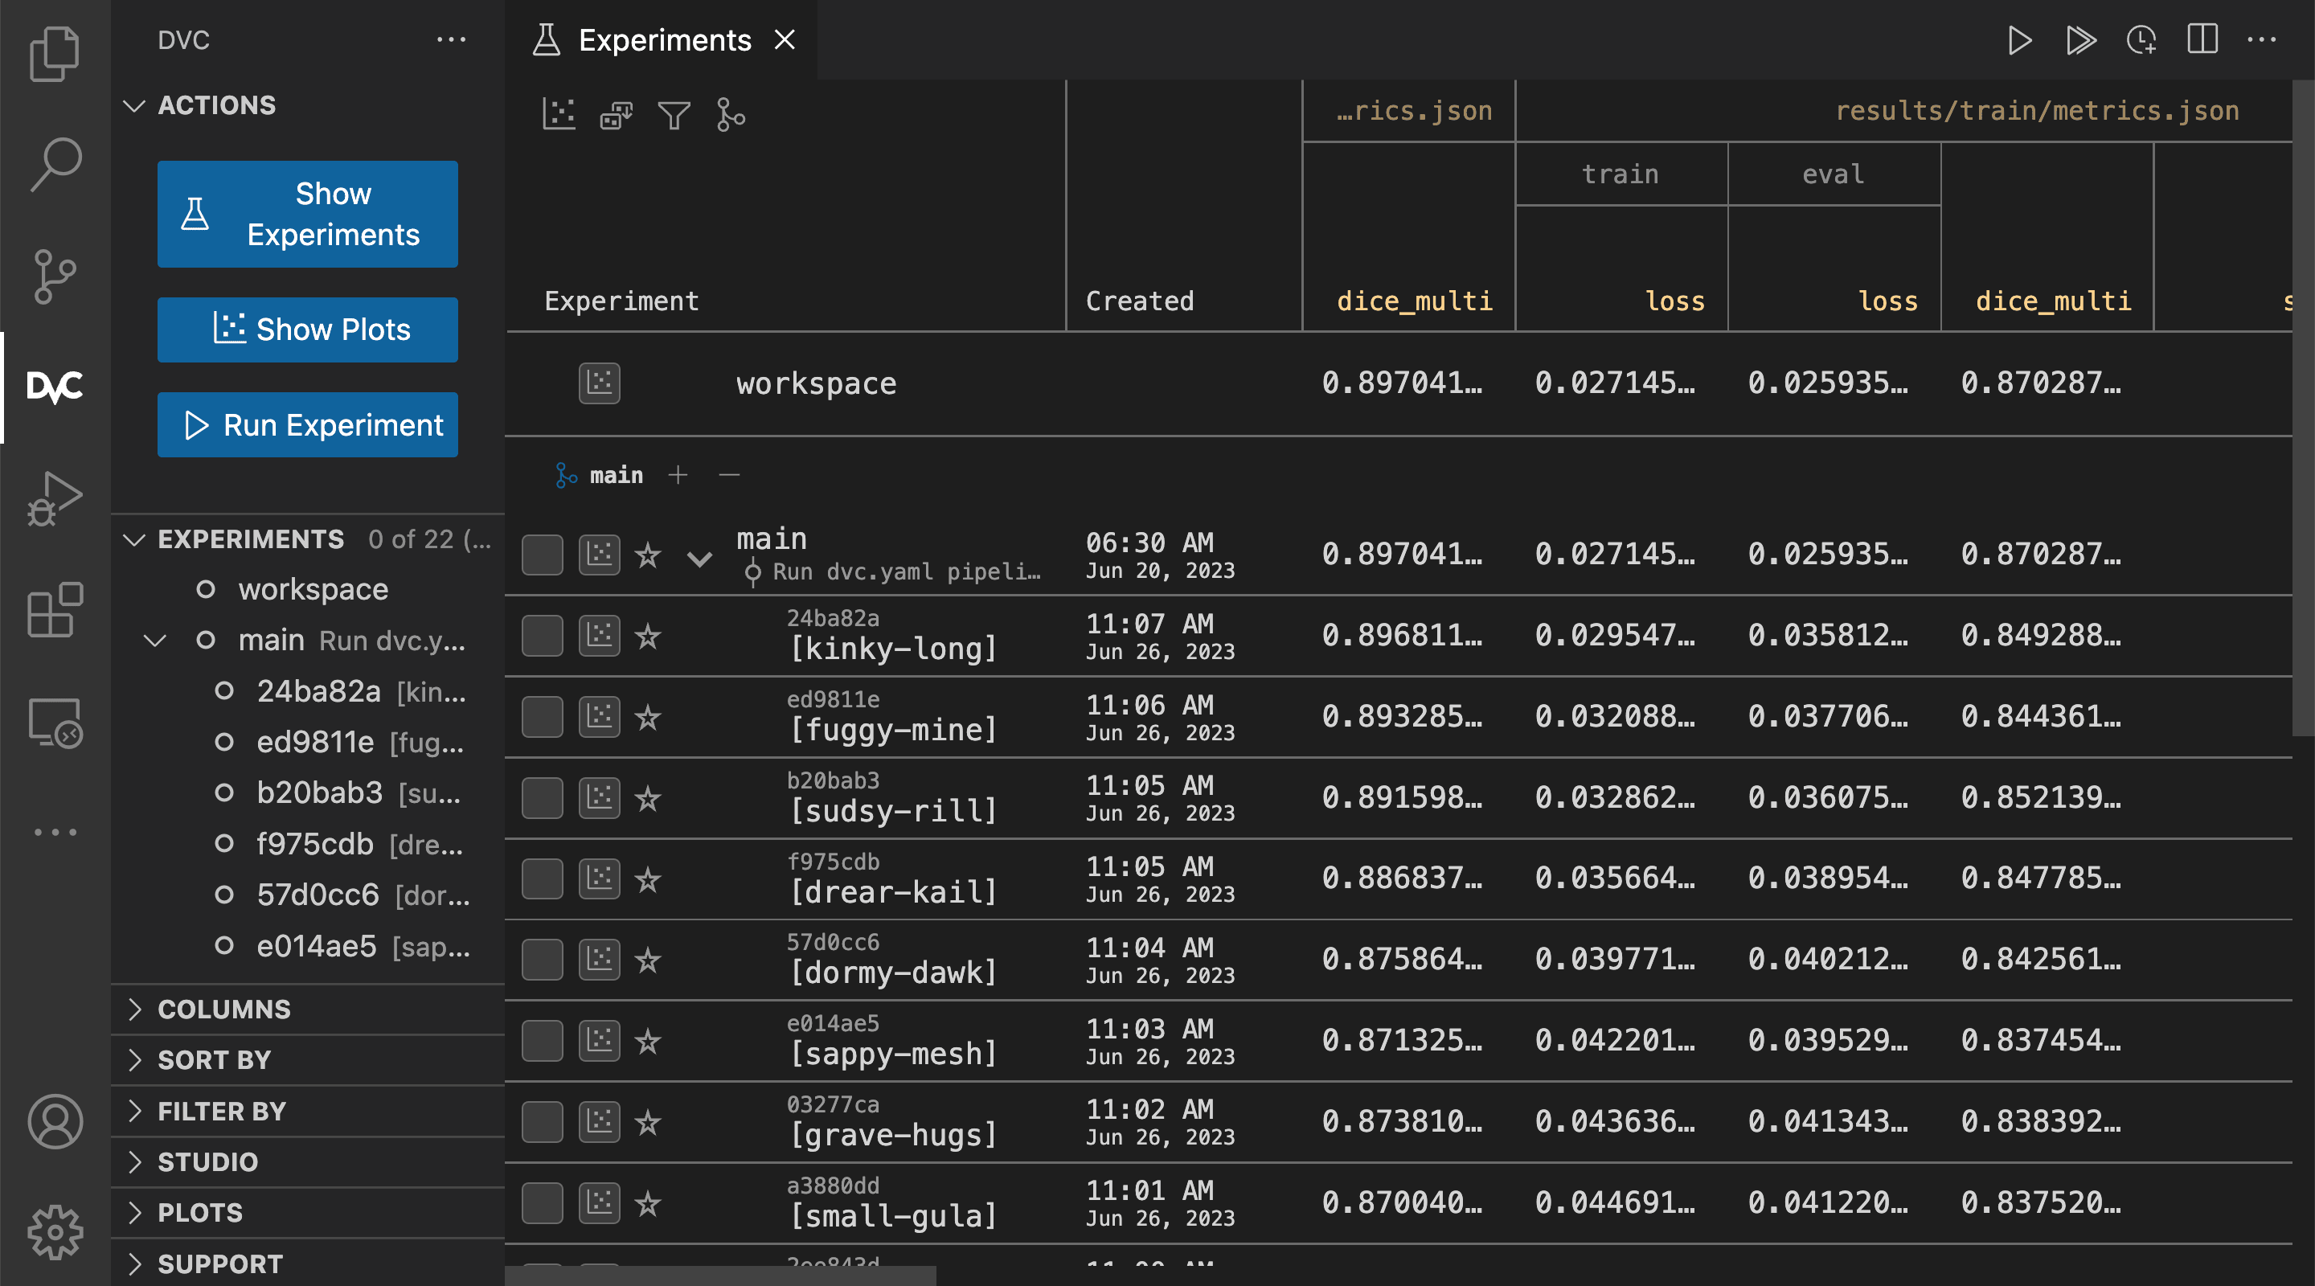Click the horizontal scrollbar at table bottom

point(720,1276)
